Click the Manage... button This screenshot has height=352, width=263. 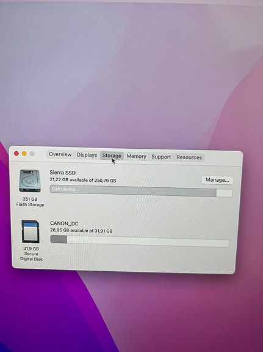[217, 180]
